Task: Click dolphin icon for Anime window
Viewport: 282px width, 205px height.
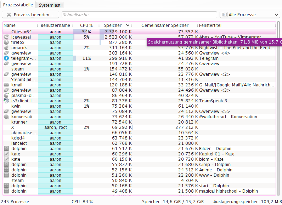Action: (x=6, y=170)
